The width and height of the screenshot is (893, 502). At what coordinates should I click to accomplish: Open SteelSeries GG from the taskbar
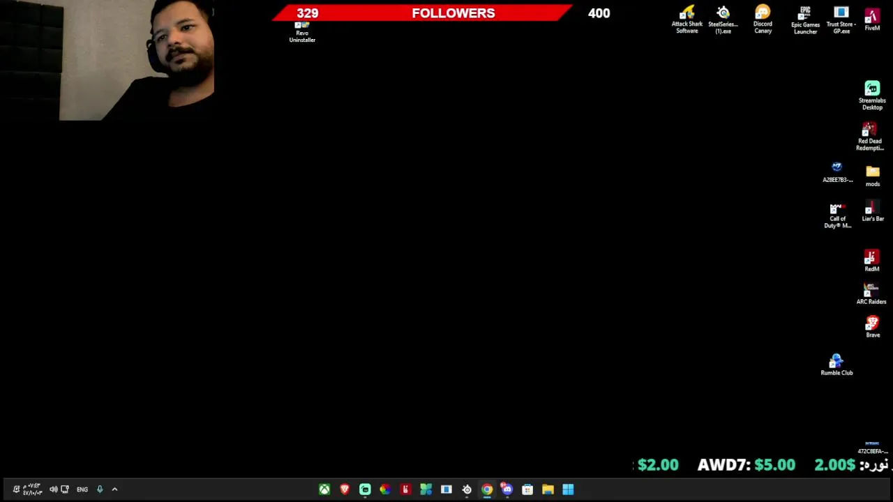click(467, 489)
